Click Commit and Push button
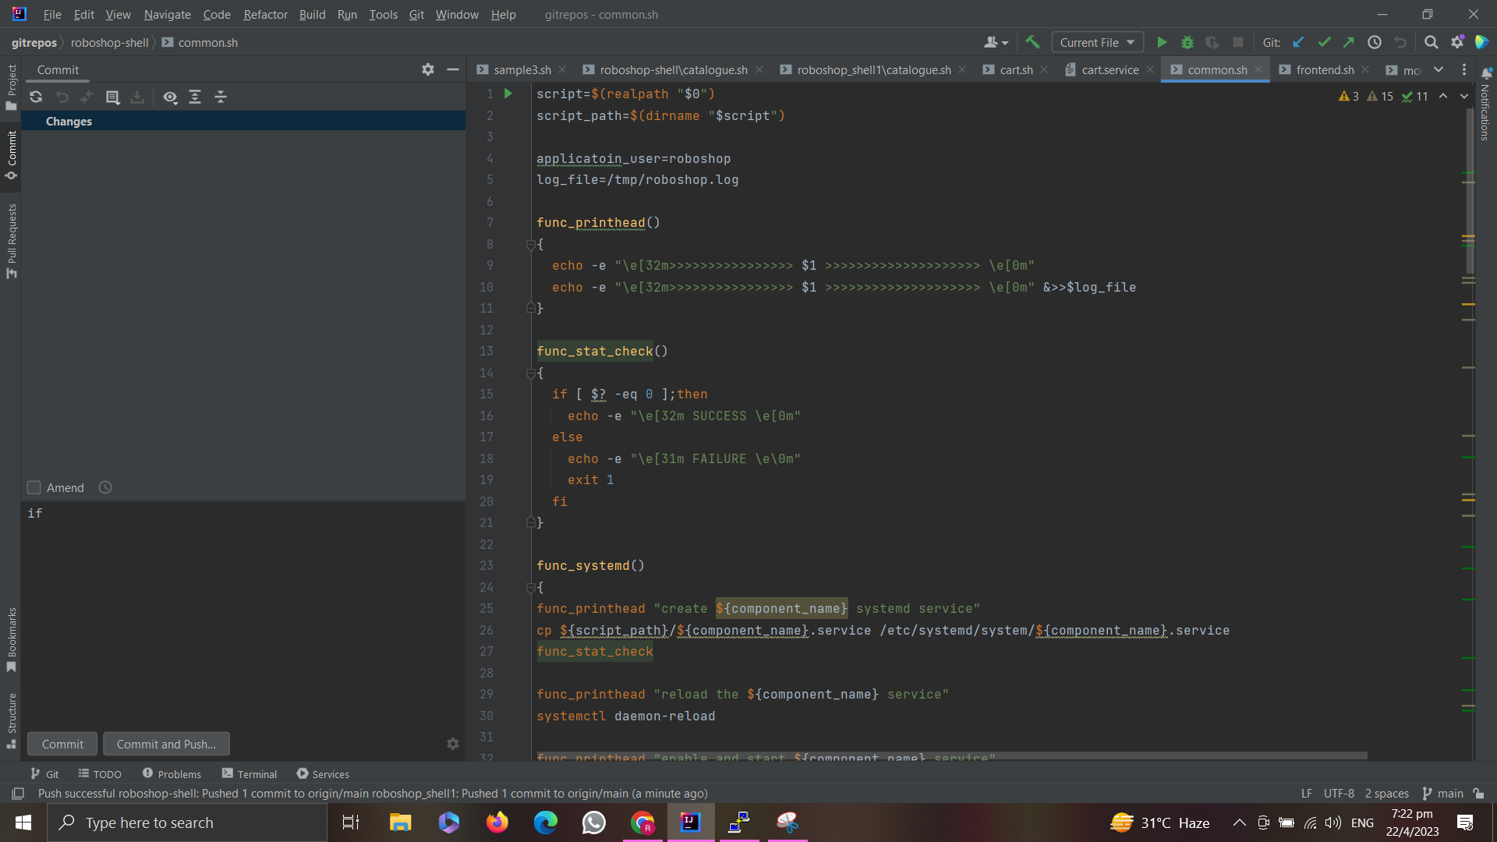The height and width of the screenshot is (842, 1497). [166, 744]
